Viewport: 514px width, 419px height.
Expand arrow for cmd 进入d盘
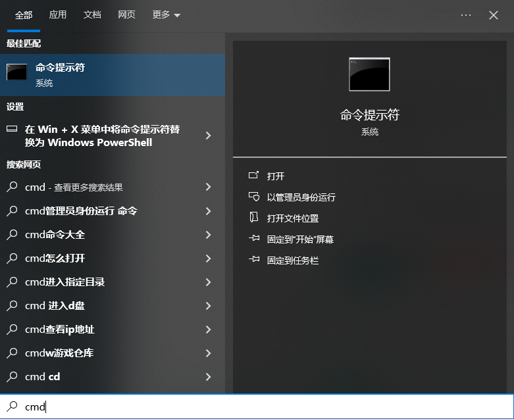(x=208, y=306)
